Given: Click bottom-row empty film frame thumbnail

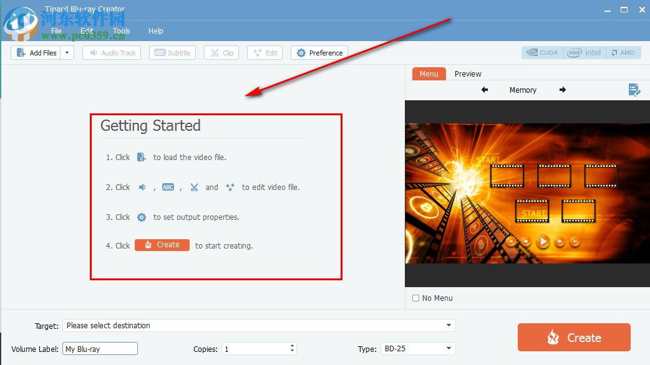Looking at the screenshot, I should click(578, 211).
